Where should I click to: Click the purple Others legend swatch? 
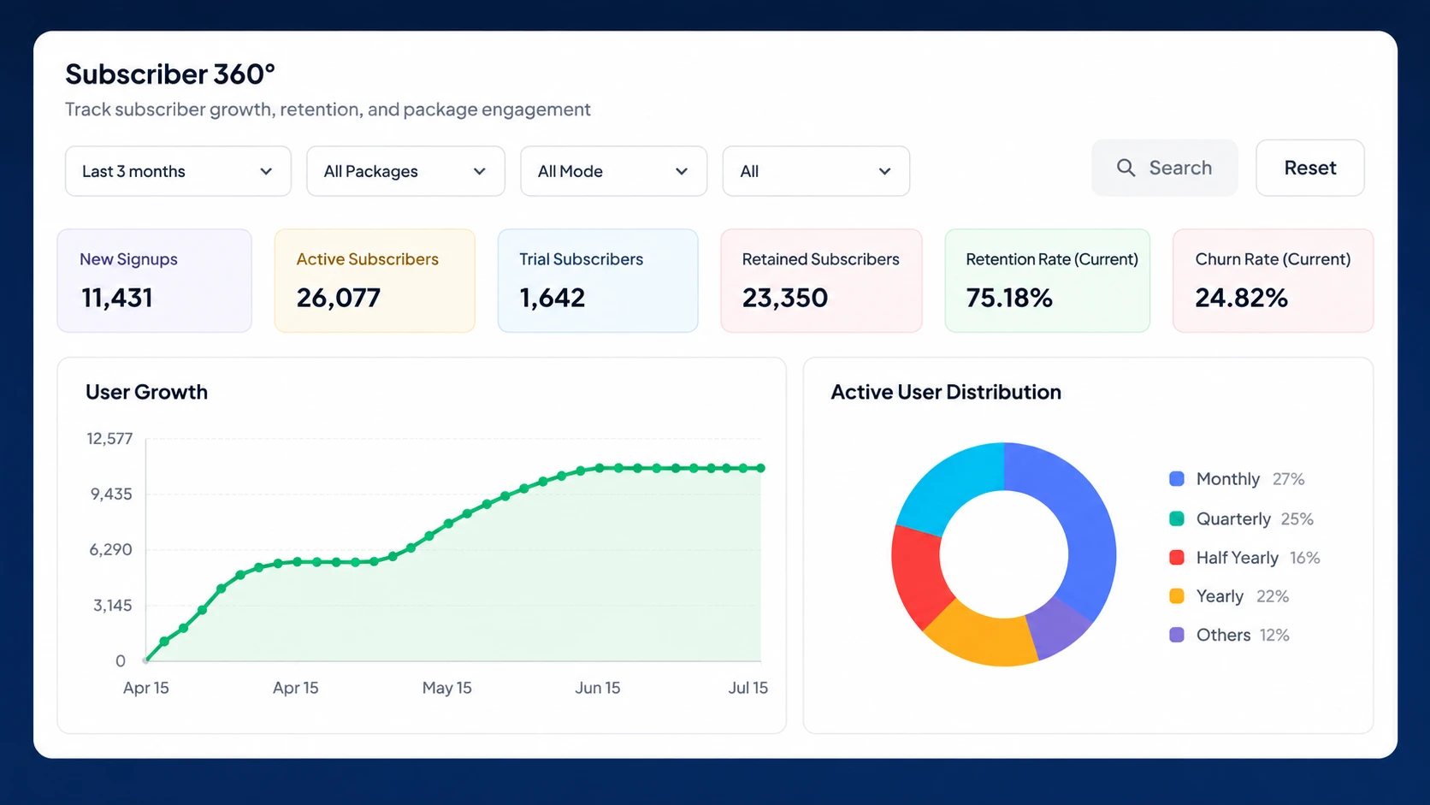[1177, 635]
